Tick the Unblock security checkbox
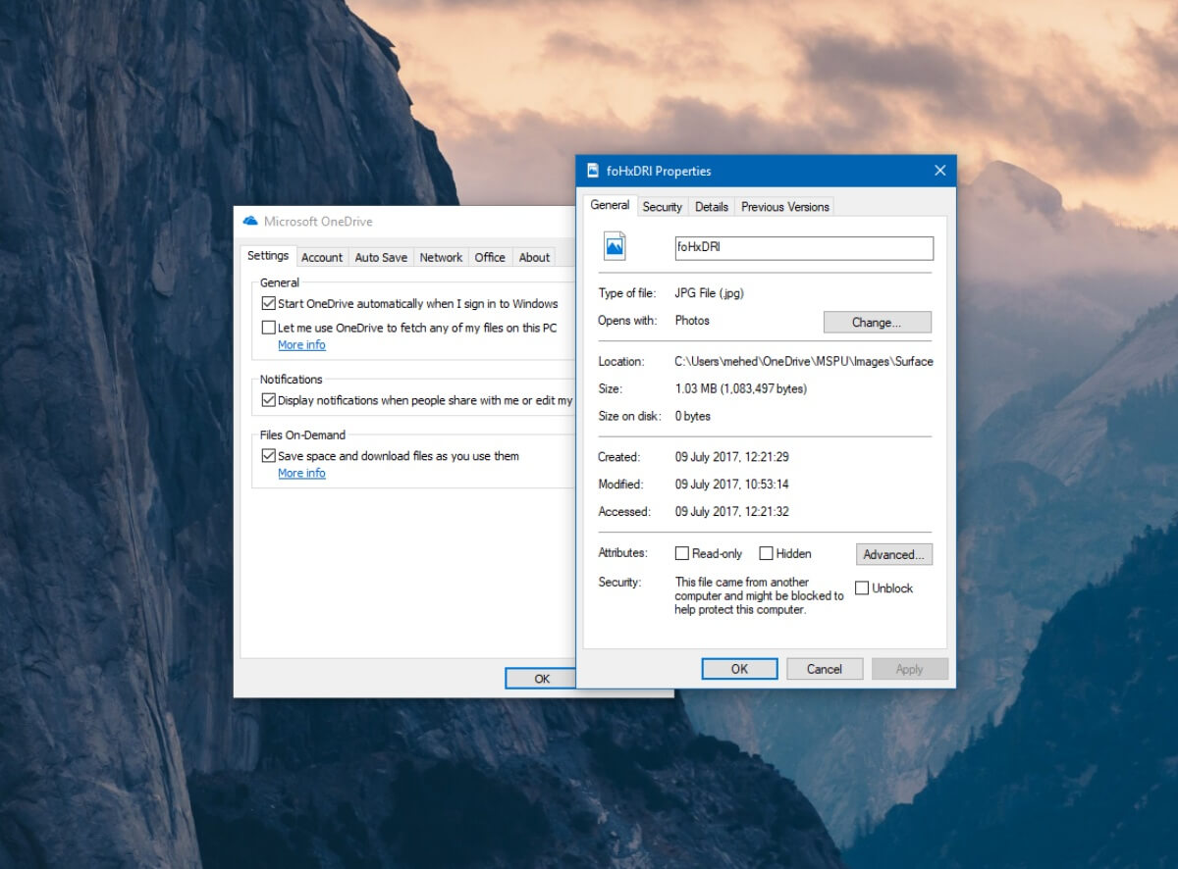Viewport: 1178px width, 869px height. (861, 588)
